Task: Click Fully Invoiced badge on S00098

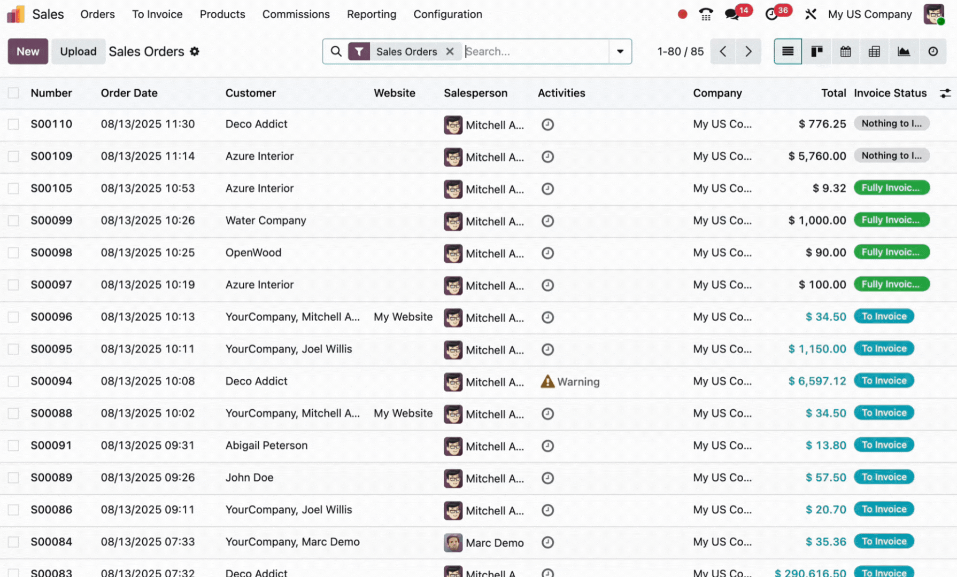Action: click(891, 252)
